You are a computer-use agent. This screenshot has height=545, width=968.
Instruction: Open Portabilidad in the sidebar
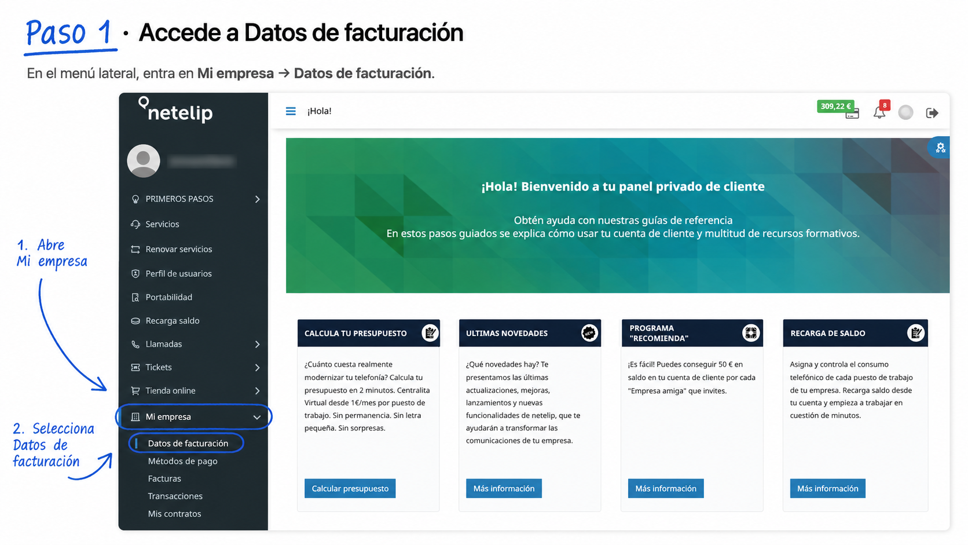tap(168, 297)
